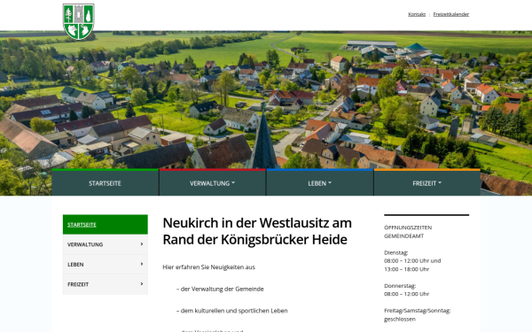The image size is (532, 332).
Task: Click the line '– der Verwaltung der Gemeinde'
Action: [x=220, y=289]
